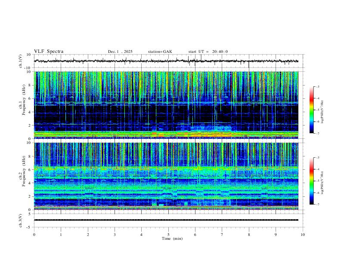The width and height of the screenshot is (341, 263).
Task: Click the ch.3 flat black signal trace
Action: (x=166, y=220)
